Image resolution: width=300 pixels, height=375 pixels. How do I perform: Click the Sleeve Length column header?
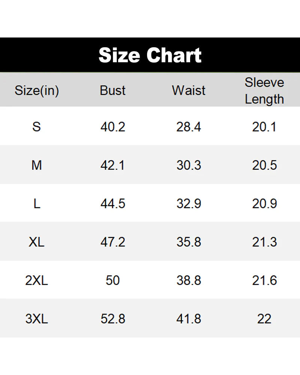(x=264, y=91)
